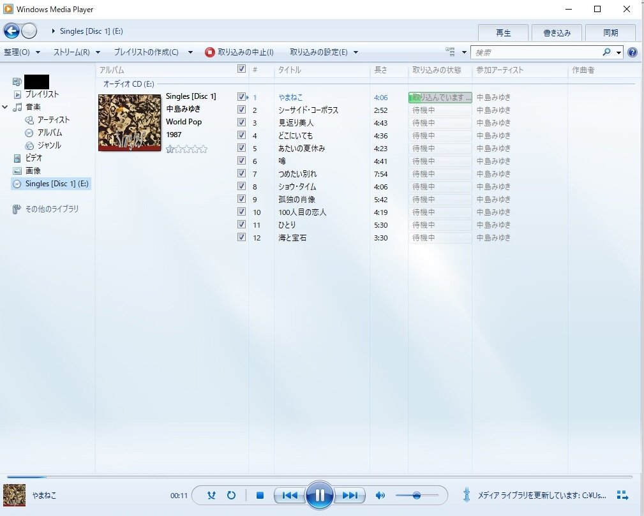The width and height of the screenshot is (644, 516).
Task: Select the Playlist icon in sidebar
Action: click(x=17, y=94)
